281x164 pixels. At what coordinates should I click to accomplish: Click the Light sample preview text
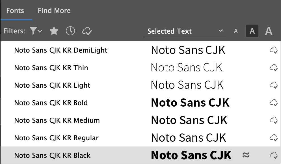coord(187,85)
